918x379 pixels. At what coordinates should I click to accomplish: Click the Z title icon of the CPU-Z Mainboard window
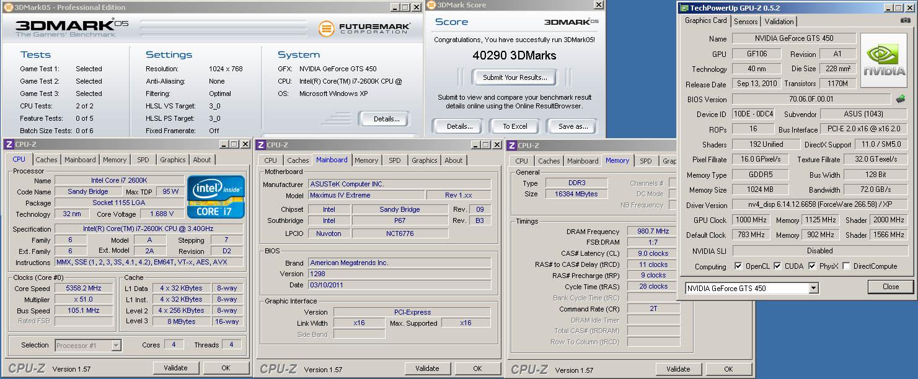click(260, 144)
